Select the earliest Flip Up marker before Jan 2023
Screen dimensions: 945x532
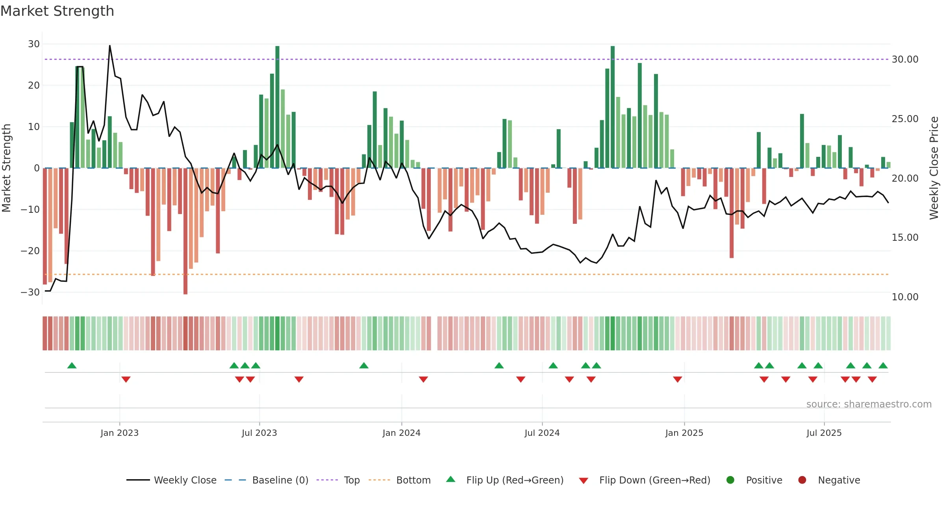click(72, 365)
